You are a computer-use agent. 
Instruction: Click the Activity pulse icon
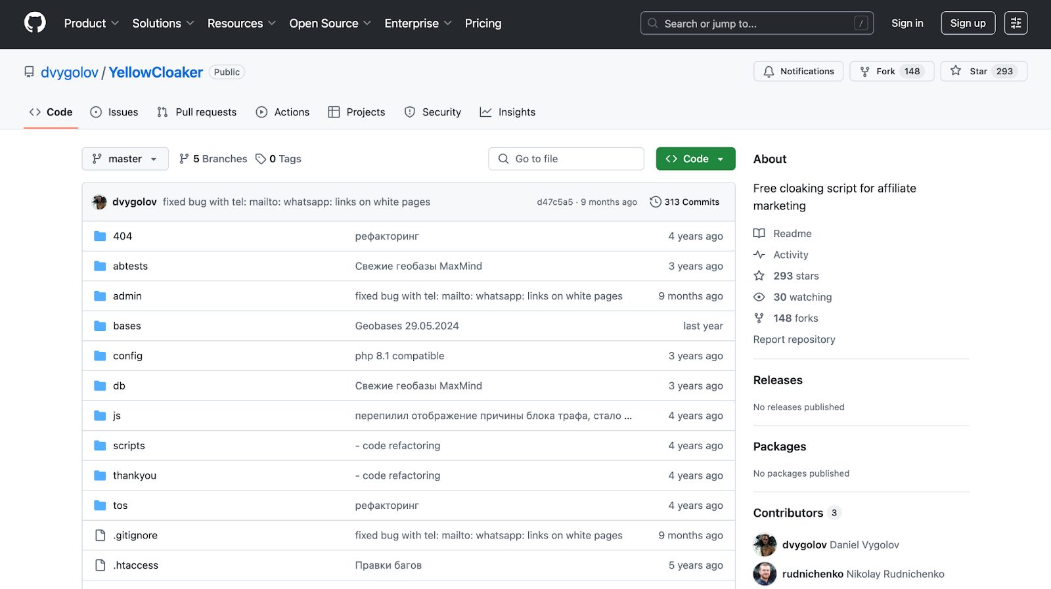pyautogui.click(x=759, y=255)
